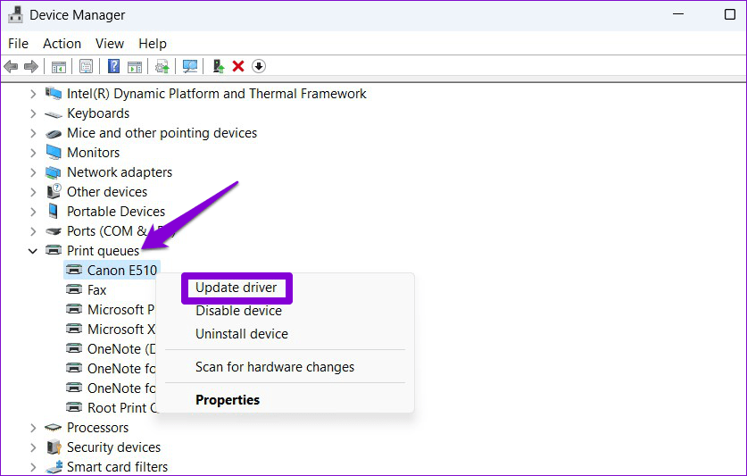Click the Back arrow in toolbar
The height and width of the screenshot is (476, 747).
tap(11, 66)
